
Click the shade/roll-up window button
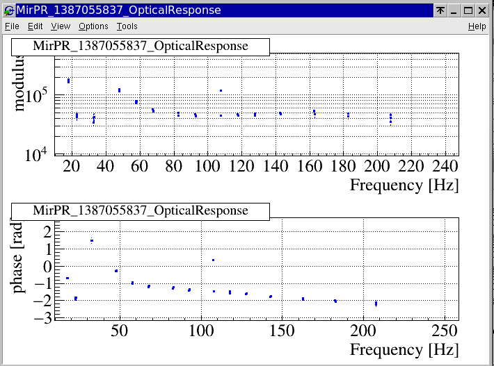coord(440,10)
